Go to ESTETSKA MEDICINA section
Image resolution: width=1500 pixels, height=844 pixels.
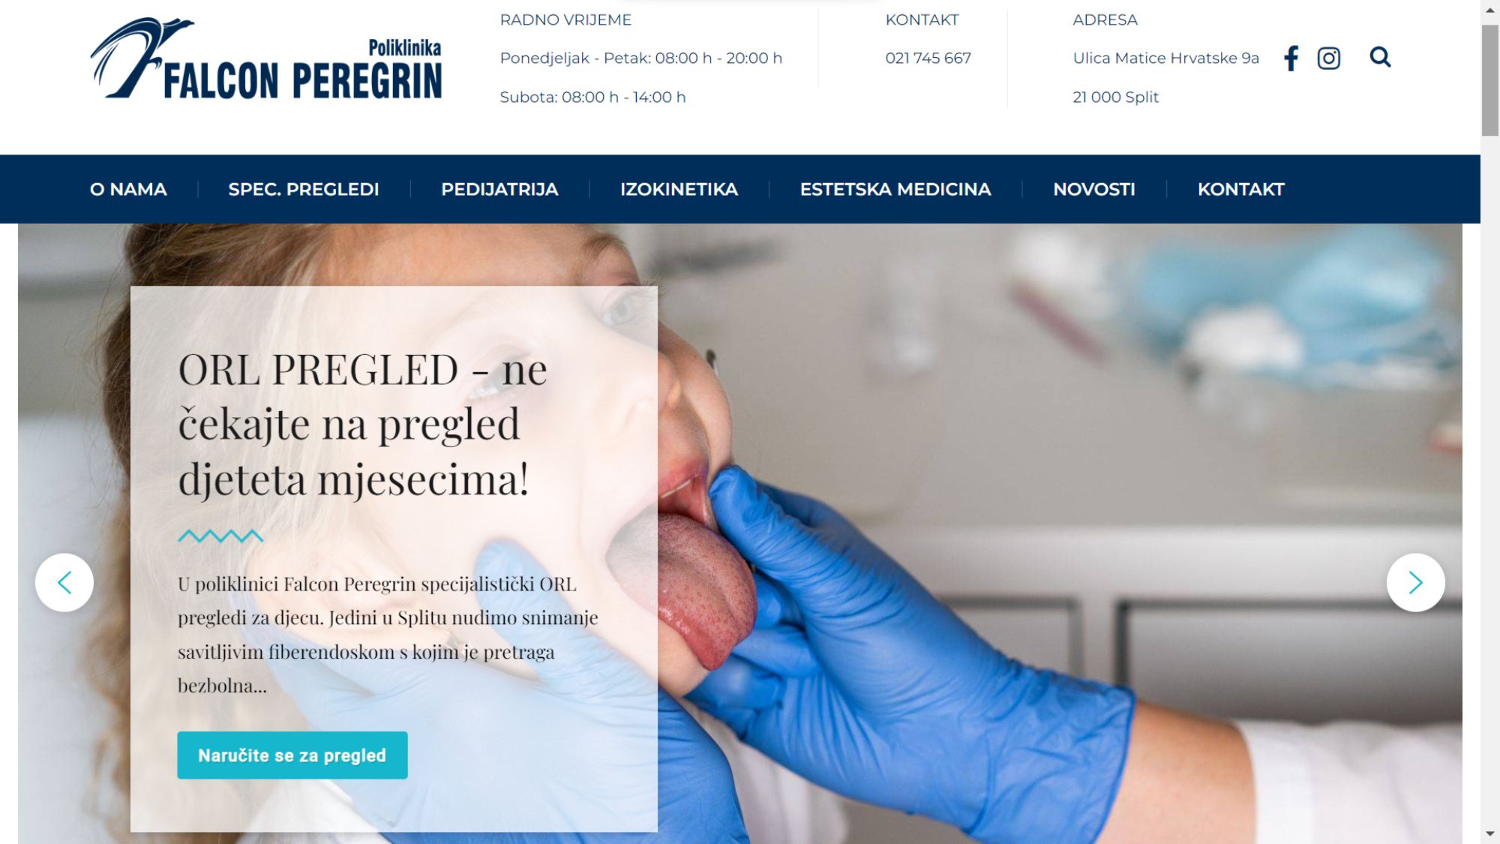click(895, 189)
